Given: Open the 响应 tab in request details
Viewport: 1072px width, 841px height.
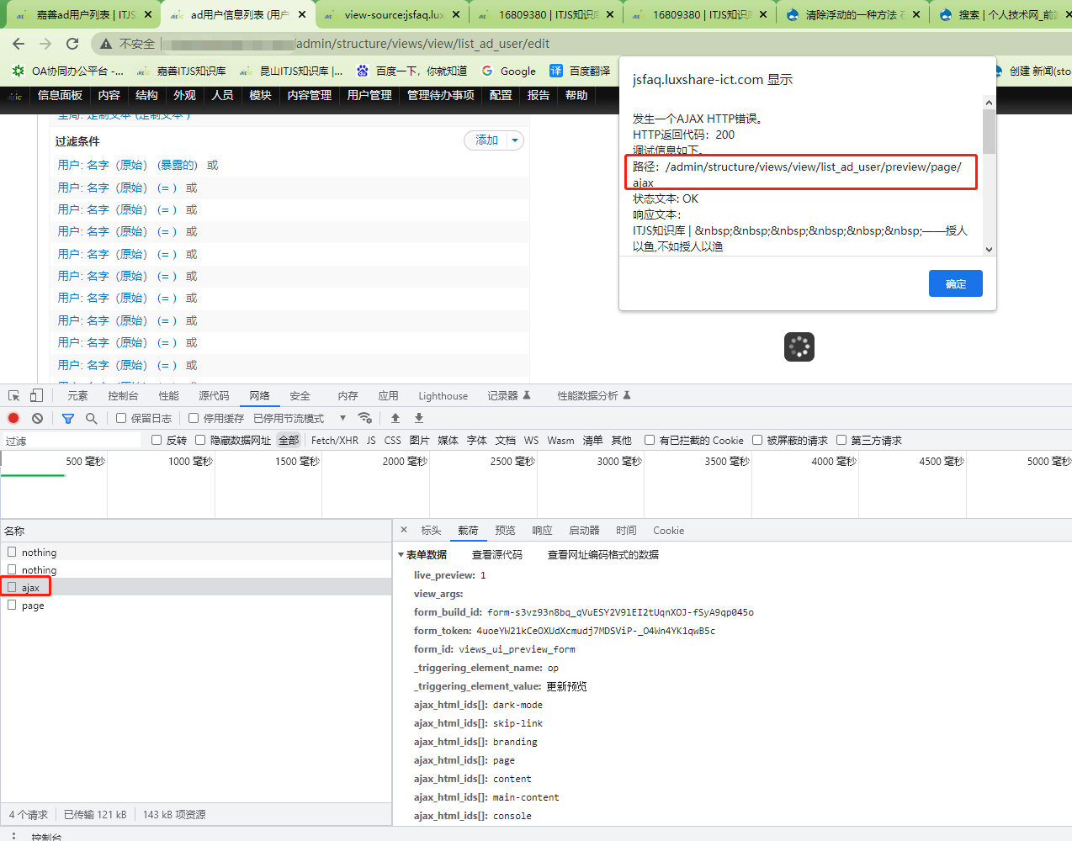Looking at the screenshot, I should coord(542,531).
